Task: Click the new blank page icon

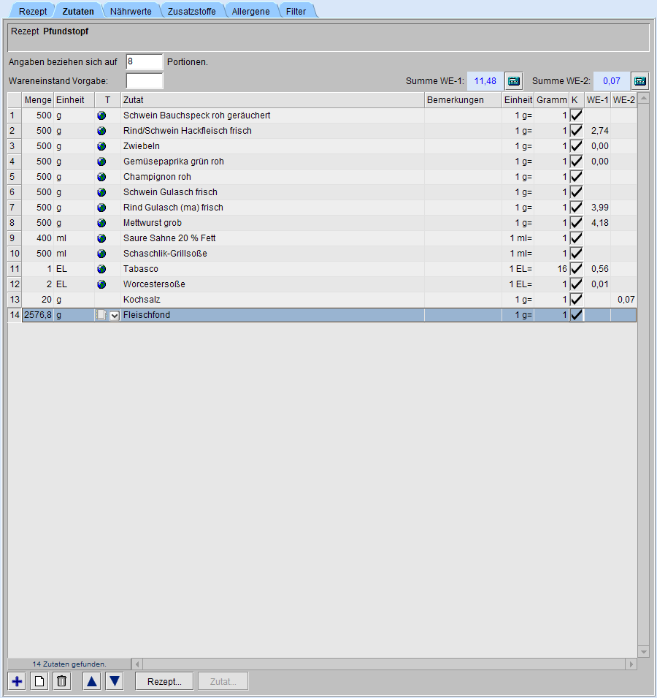Action: click(39, 681)
